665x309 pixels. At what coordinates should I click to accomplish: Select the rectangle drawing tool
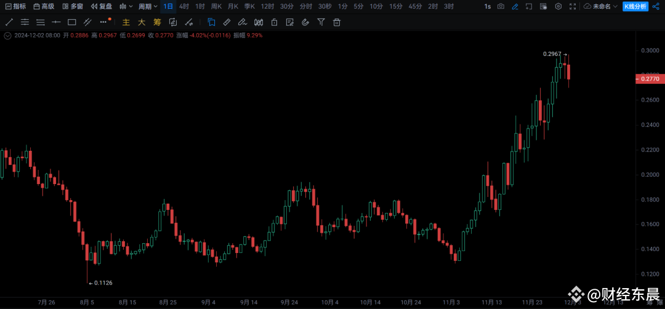(71, 22)
